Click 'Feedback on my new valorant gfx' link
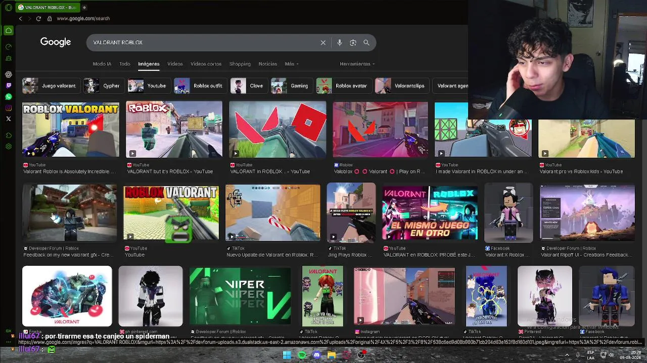The width and height of the screenshot is (647, 363). pos(69,255)
